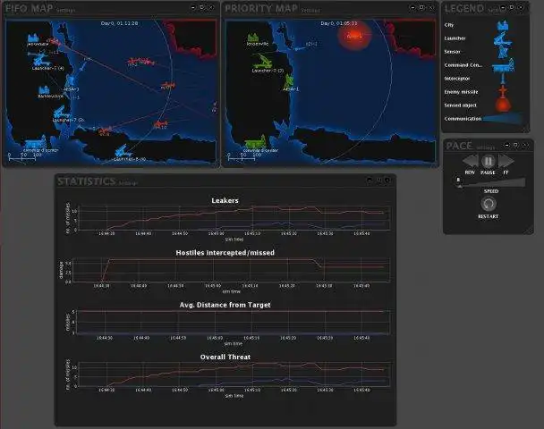
Task: Open settings in the FIFO Map title bar
Action: click(x=65, y=10)
